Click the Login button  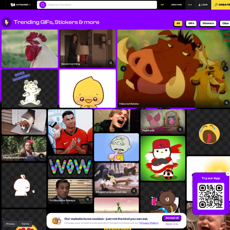point(203,5)
